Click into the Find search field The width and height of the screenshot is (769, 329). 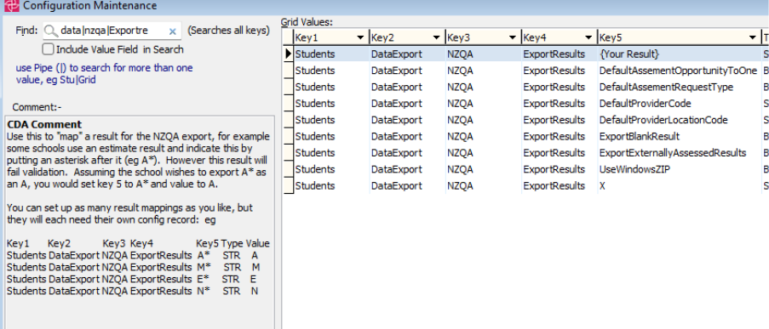[112, 31]
